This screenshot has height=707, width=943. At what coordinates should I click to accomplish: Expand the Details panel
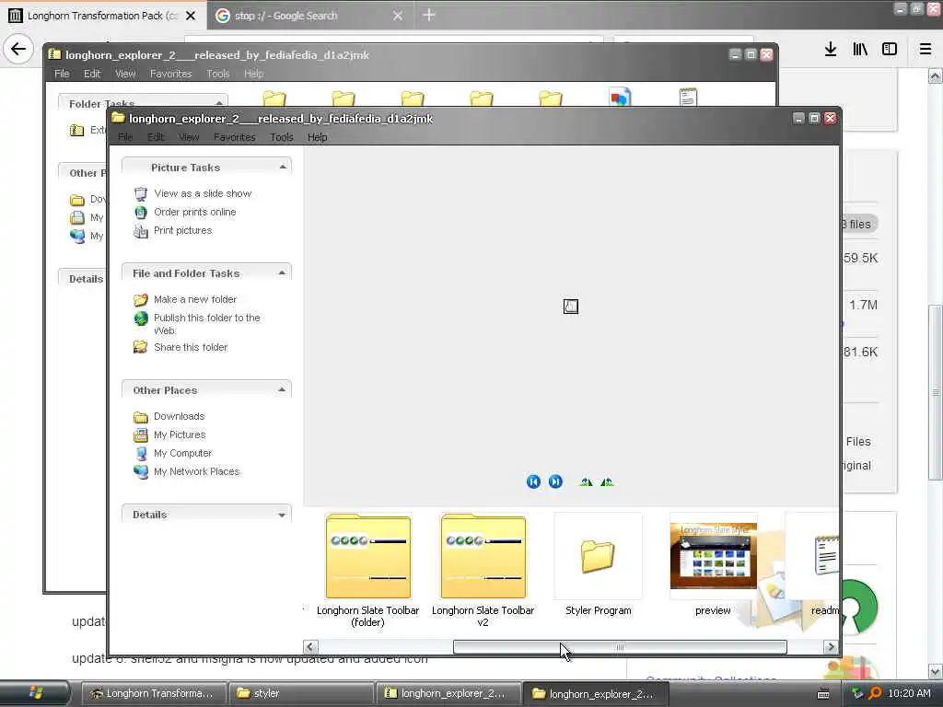[x=282, y=515]
